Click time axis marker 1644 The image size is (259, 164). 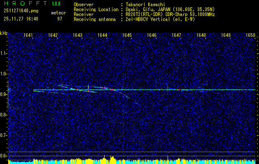(x=102, y=35)
